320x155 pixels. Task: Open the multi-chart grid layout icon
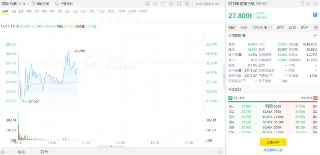187,3
